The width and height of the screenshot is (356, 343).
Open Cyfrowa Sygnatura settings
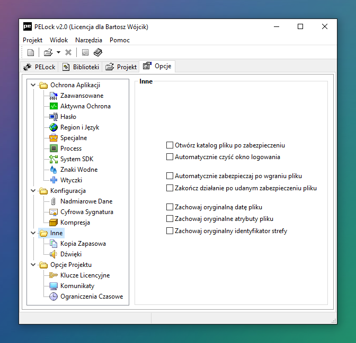click(86, 212)
